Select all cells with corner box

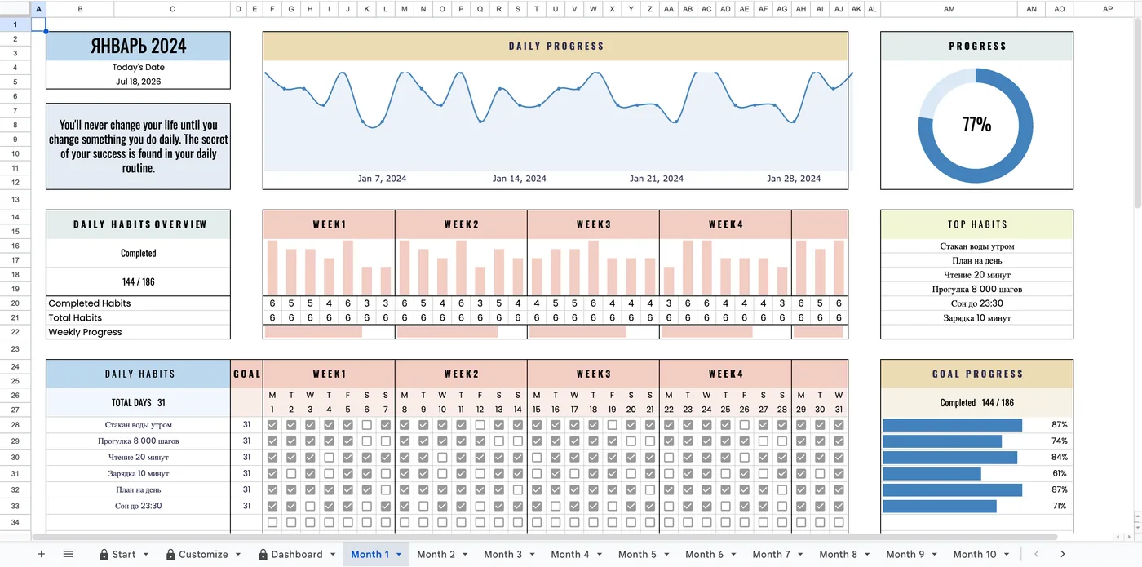(15, 9)
